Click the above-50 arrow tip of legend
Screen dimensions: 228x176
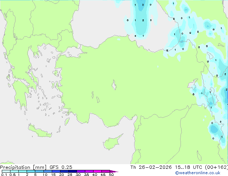point(114,171)
